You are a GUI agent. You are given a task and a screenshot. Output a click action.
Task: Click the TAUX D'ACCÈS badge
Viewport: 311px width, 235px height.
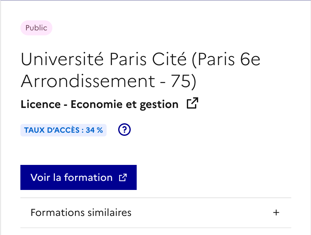pyautogui.click(x=63, y=130)
